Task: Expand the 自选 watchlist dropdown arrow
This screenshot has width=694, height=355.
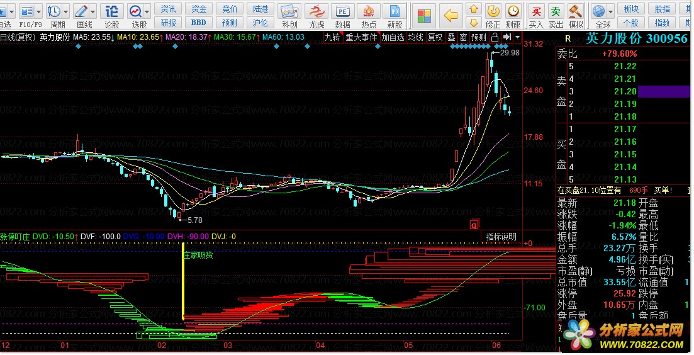Action: 11,11
